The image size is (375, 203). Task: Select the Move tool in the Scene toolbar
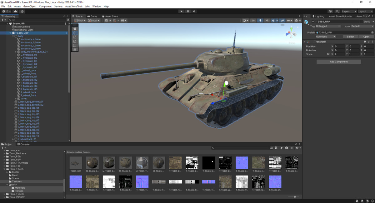75,33
